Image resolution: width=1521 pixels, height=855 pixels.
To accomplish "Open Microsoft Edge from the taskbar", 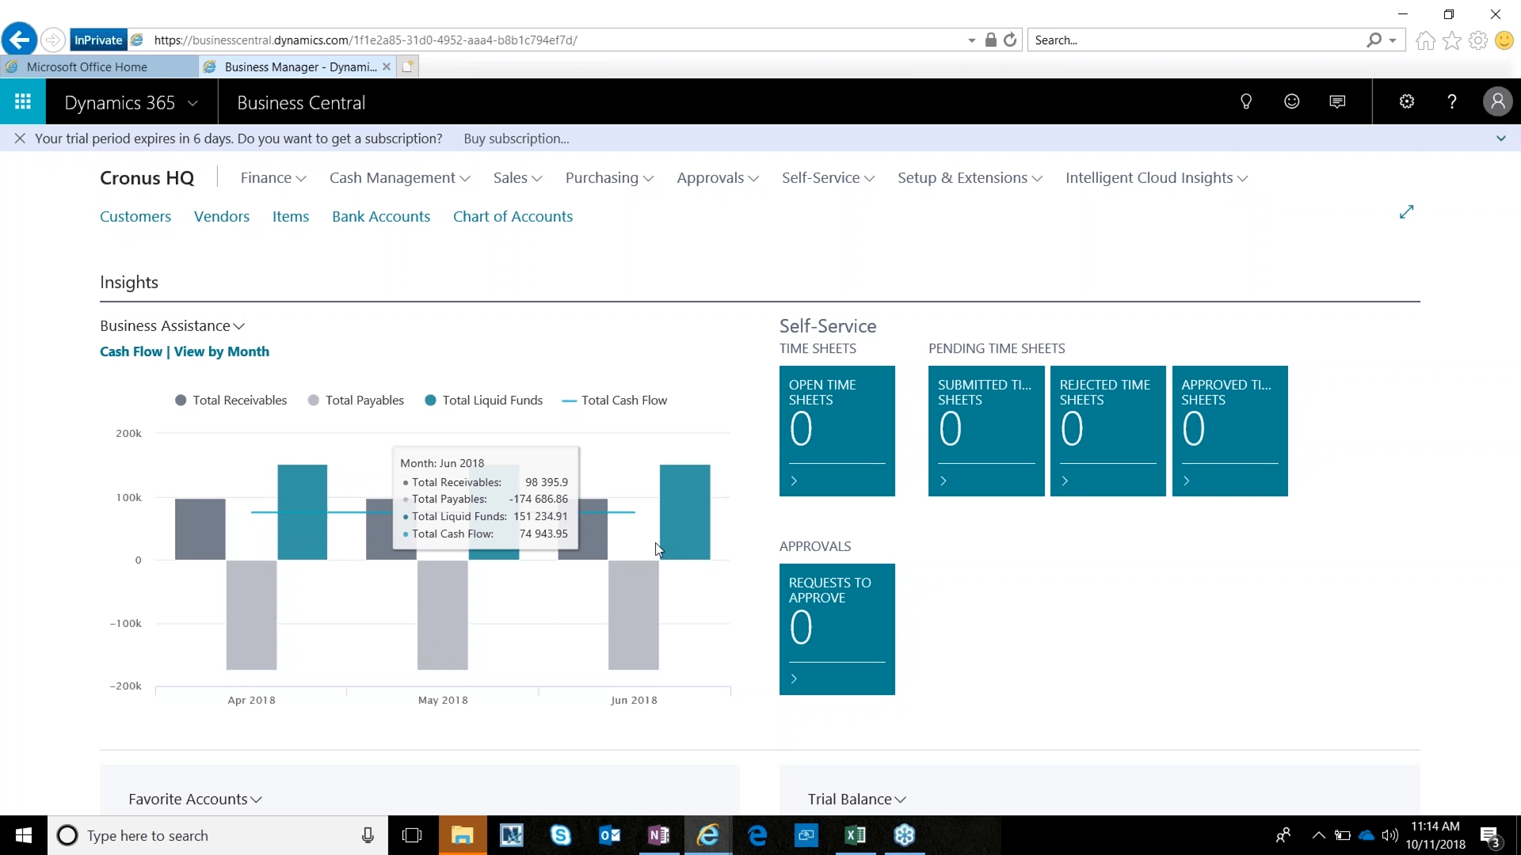I will pos(757,835).
